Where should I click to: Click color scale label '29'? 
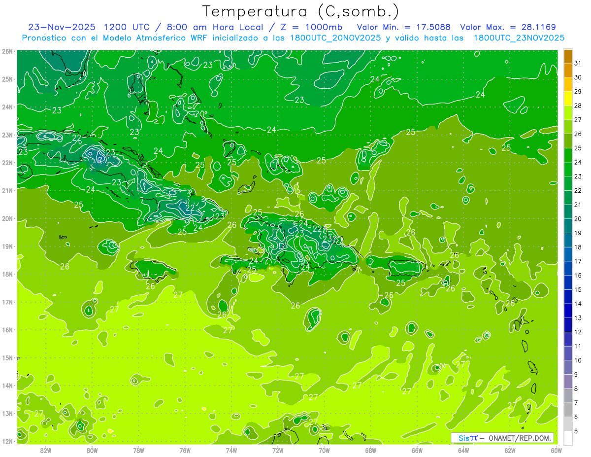[x=578, y=92]
